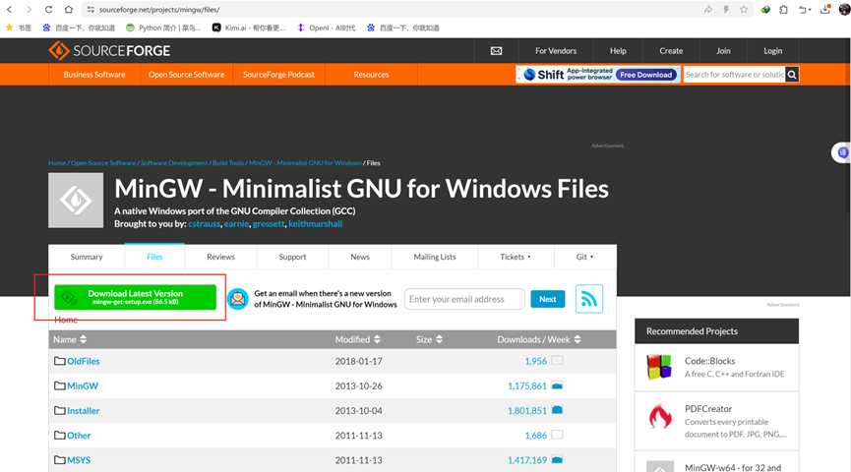Open the Open Source Software menu
The width and height of the screenshot is (851, 472).
click(187, 75)
